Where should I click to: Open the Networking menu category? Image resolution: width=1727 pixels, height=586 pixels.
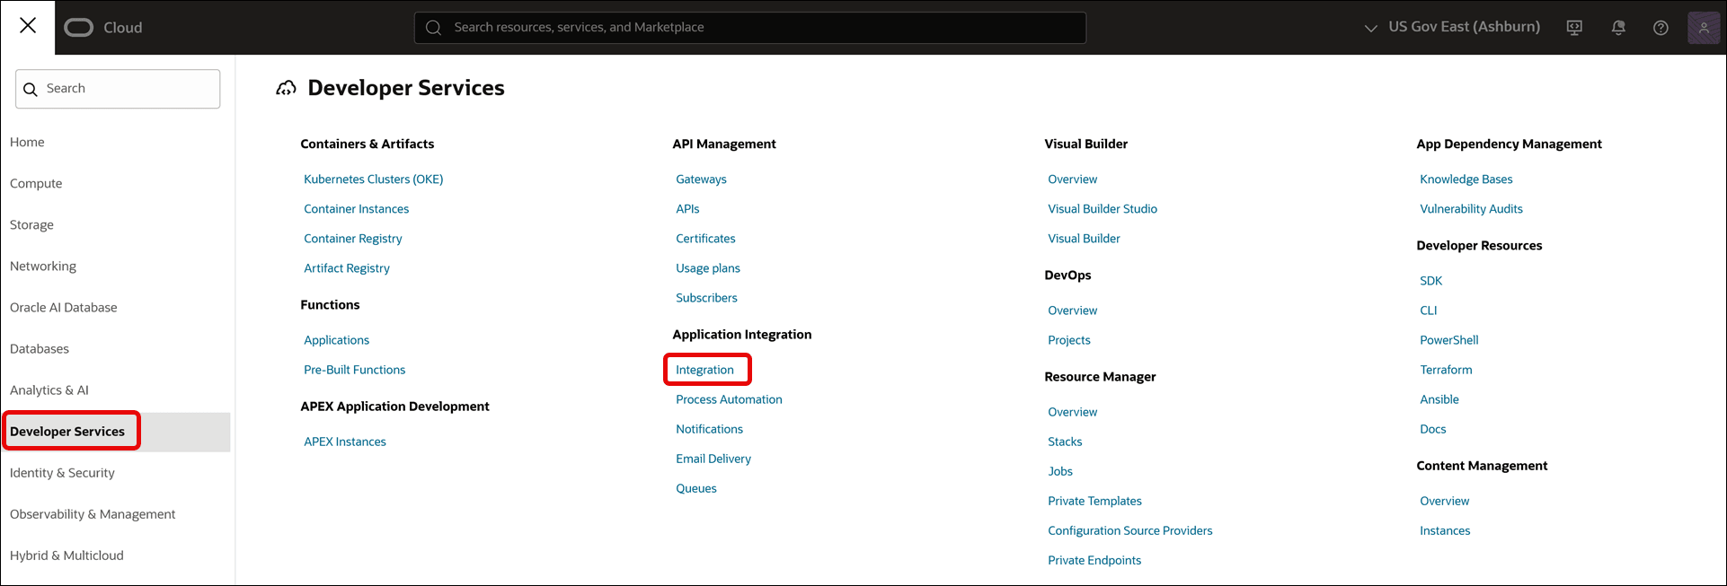coord(43,266)
